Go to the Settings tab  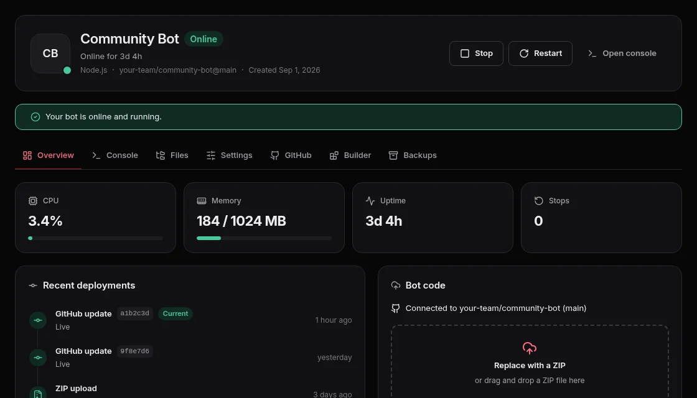pos(230,155)
